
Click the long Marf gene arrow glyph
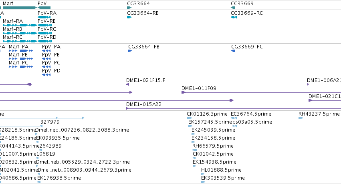(x=20, y=8)
